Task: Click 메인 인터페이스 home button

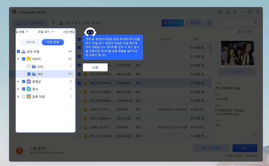Action: click(x=30, y=23)
